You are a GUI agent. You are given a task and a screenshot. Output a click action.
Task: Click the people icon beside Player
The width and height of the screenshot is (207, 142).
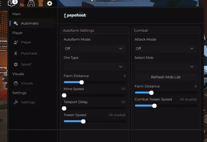[16, 42]
